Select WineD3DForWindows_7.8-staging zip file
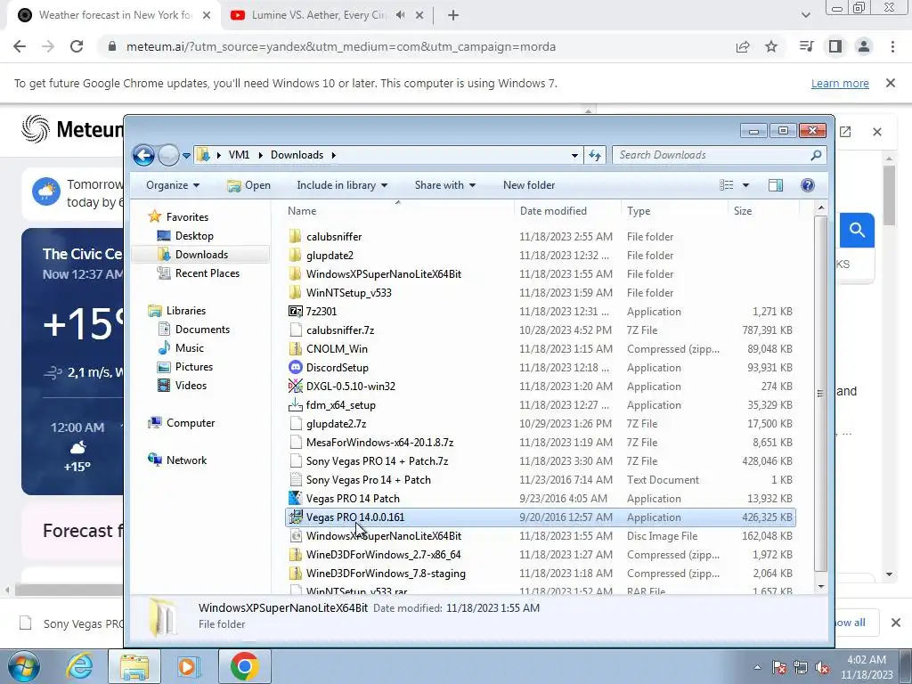 [386, 574]
